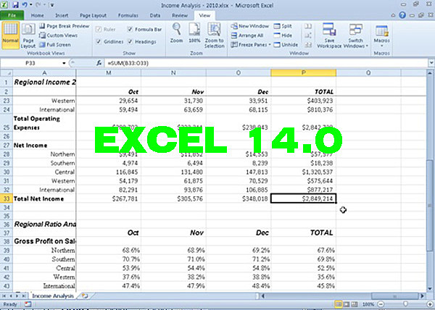Enter Full Screen view
Viewport: 435px width, 310px height.
click(x=55, y=45)
